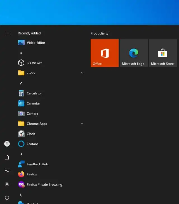Open the hamburger menu in Start

click(7, 33)
